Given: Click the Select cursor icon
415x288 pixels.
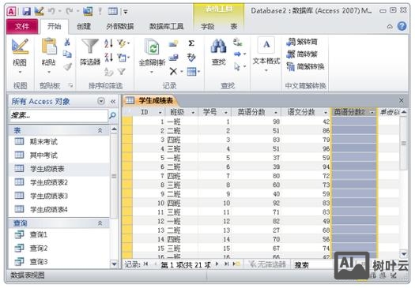Looking at the screenshot, I should pyautogui.click(x=237, y=66).
